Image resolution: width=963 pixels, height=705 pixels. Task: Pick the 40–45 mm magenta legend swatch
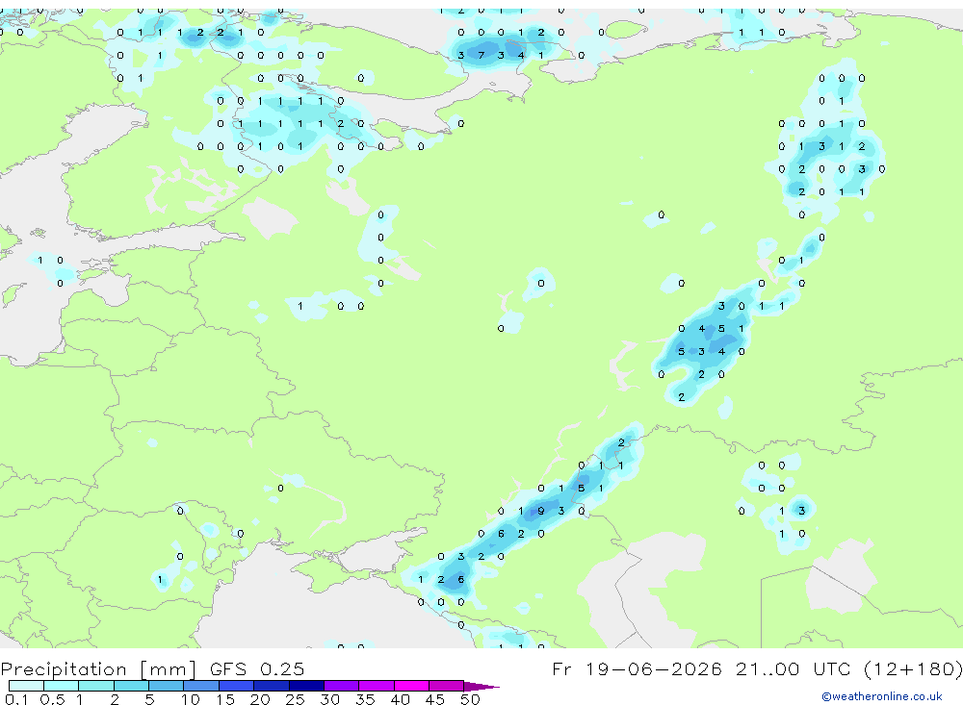coord(411,686)
